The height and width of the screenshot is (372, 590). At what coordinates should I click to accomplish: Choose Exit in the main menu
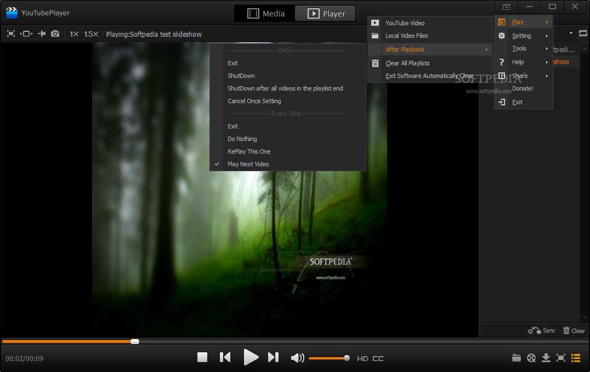(x=524, y=102)
